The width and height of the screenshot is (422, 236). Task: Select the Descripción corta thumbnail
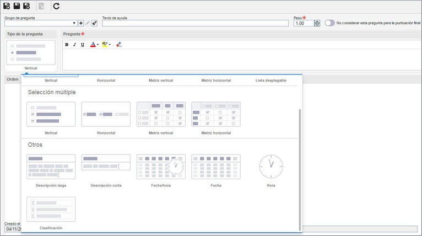tap(106, 163)
